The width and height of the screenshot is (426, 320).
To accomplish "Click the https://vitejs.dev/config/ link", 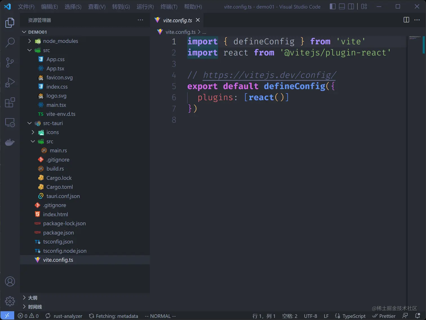I will [x=270, y=75].
